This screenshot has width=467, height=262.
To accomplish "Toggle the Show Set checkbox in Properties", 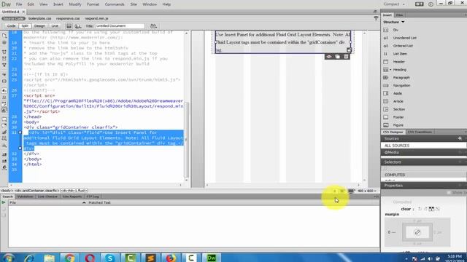I will (449, 193).
